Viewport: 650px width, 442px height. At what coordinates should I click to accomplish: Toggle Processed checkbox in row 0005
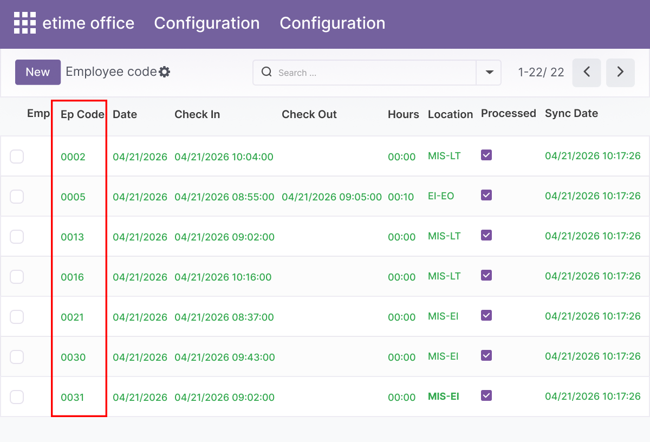[x=486, y=195]
